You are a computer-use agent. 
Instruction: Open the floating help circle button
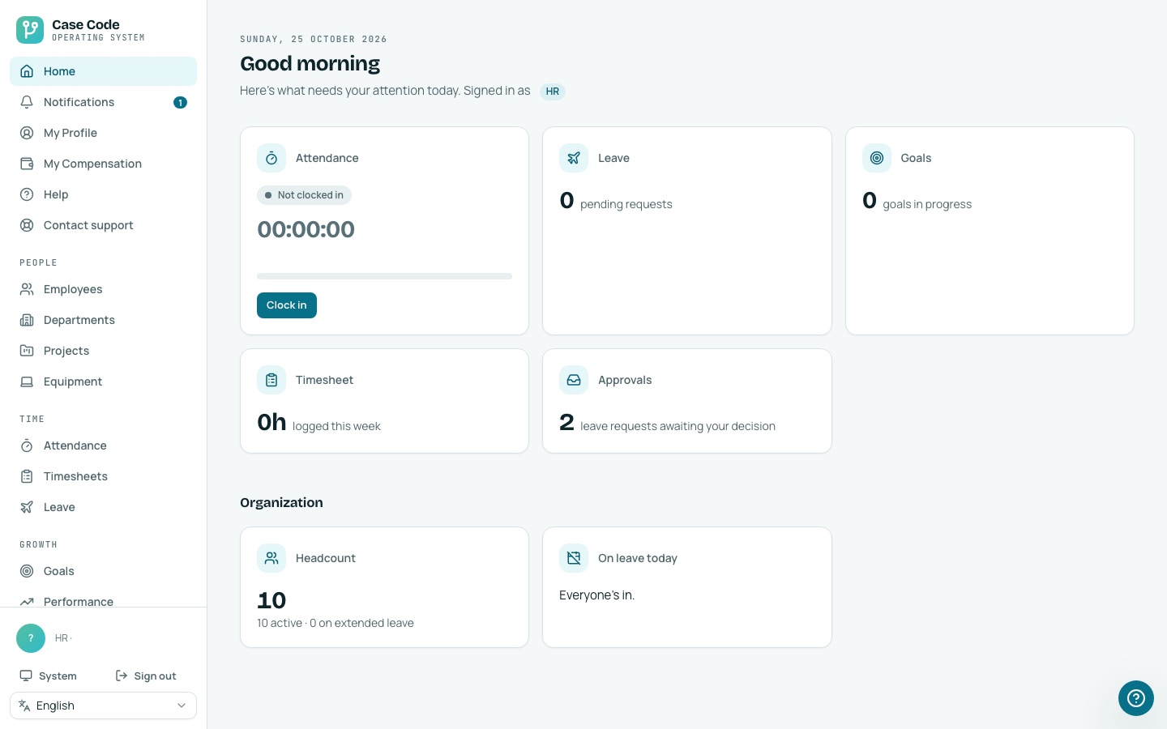(1136, 698)
